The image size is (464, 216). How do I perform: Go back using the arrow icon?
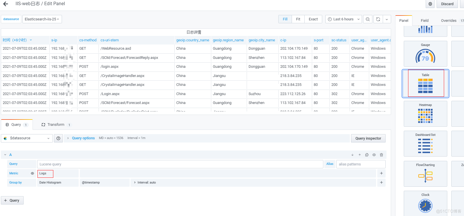coord(5,4)
